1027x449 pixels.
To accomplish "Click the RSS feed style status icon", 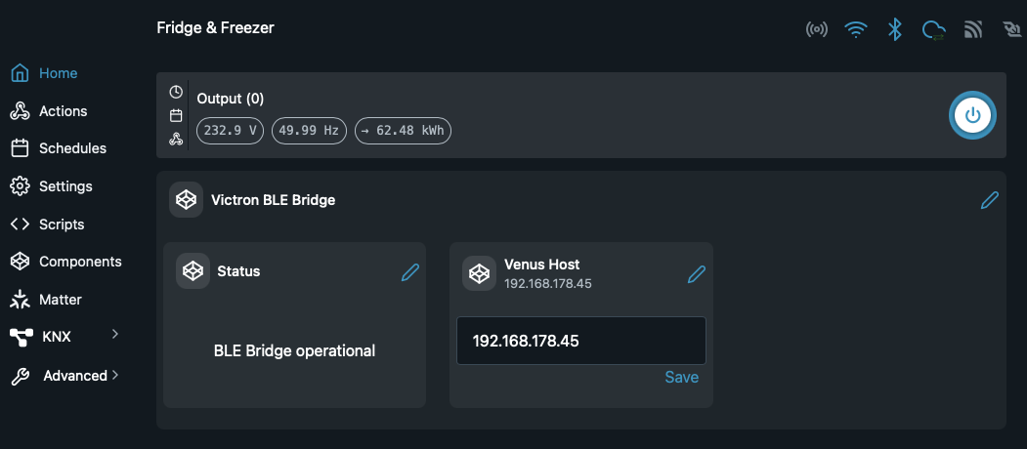I will [x=973, y=29].
